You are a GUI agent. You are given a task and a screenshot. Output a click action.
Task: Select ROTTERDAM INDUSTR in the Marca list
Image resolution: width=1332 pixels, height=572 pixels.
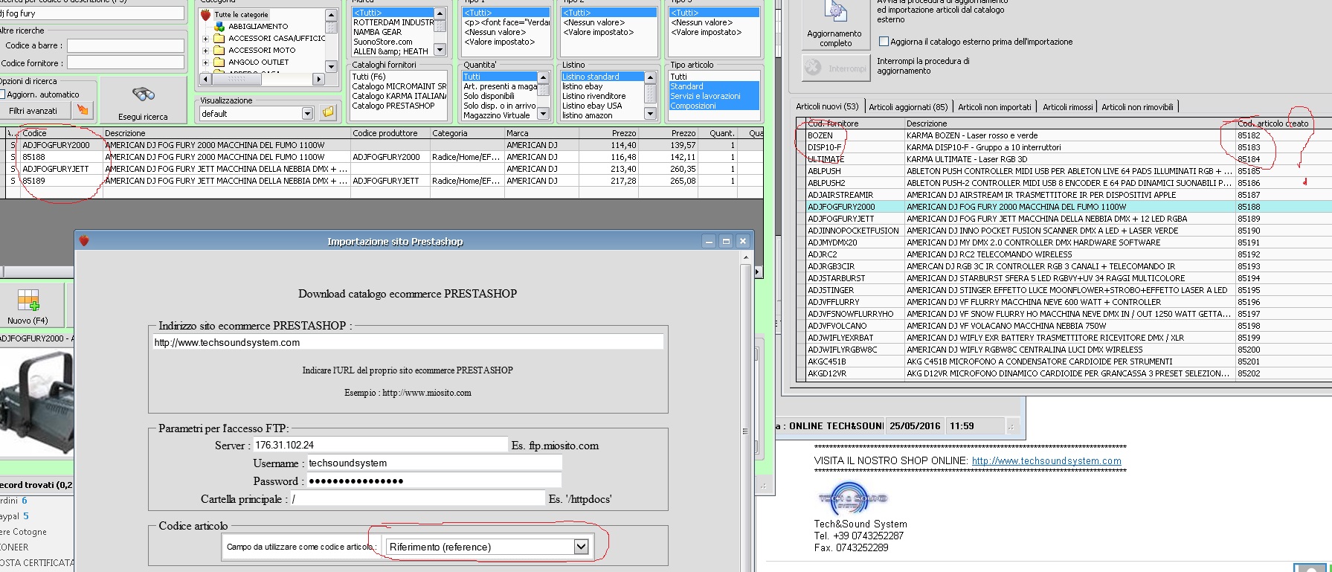click(393, 22)
